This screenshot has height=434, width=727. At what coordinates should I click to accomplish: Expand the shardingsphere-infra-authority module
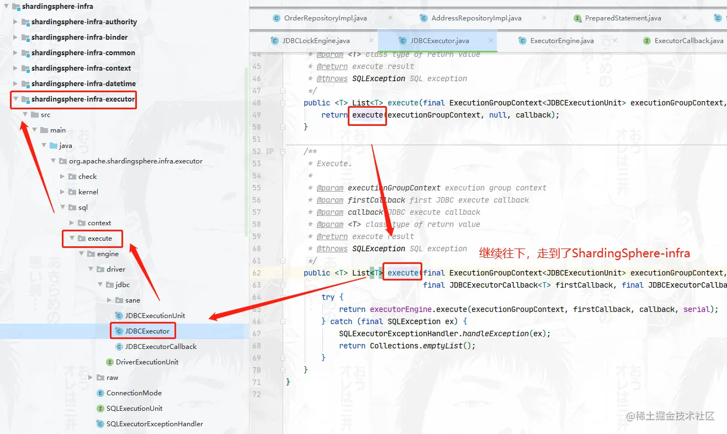tap(15, 22)
